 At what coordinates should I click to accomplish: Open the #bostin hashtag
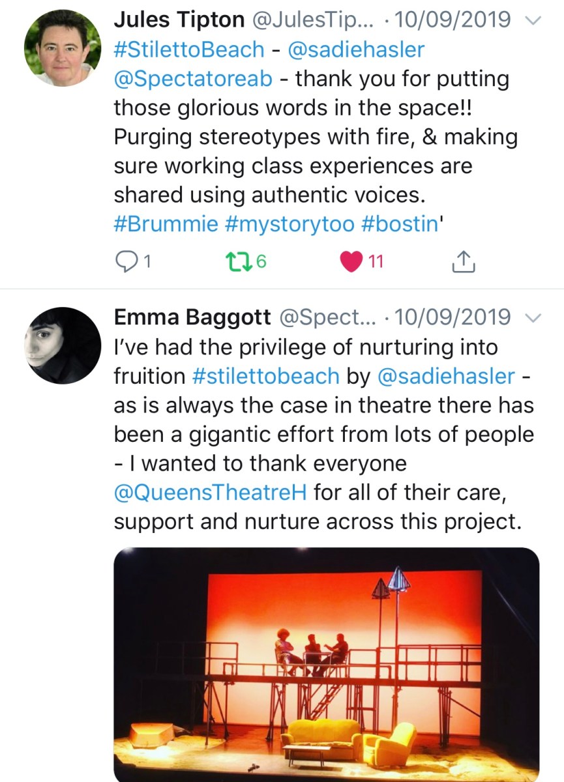pyautogui.click(x=398, y=224)
